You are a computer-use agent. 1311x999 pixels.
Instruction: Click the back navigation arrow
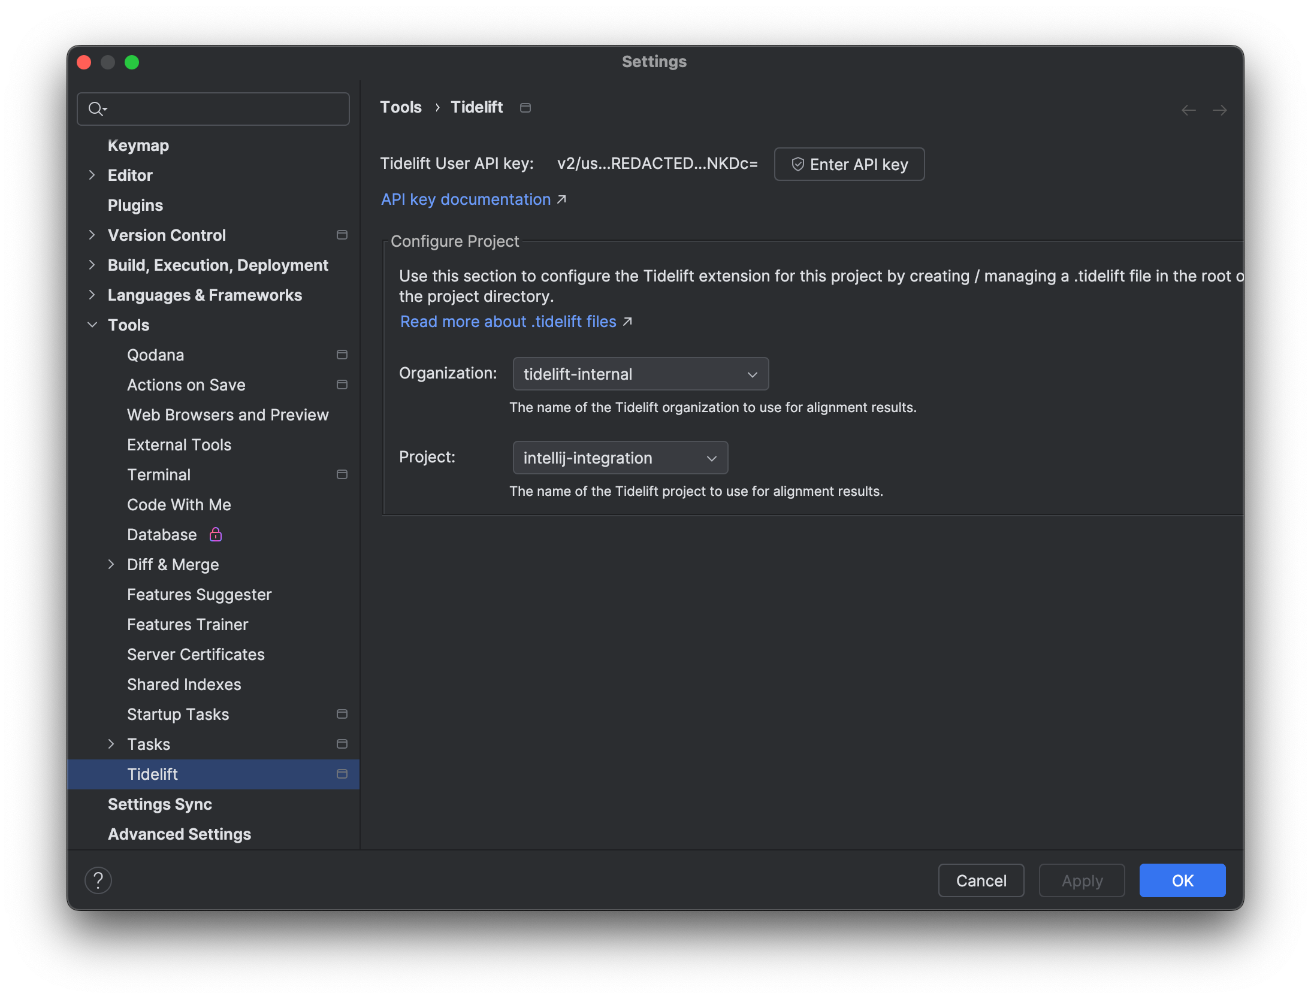(1189, 110)
